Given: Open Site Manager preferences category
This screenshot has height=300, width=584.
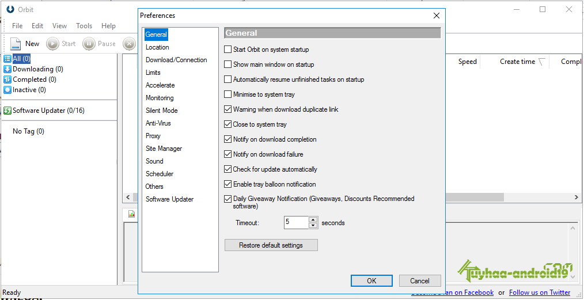Looking at the screenshot, I should 164,149.
